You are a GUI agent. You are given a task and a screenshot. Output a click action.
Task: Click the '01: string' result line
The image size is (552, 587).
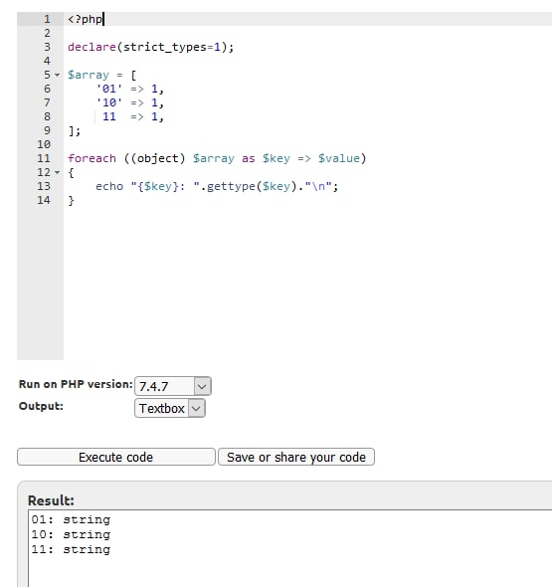(71, 519)
